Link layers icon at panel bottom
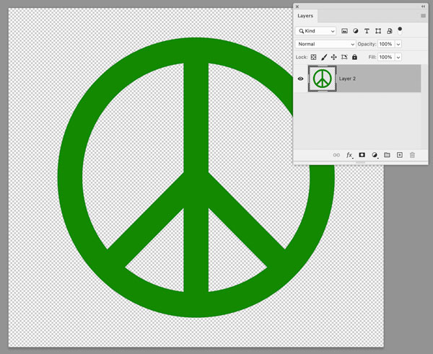Screen dimensions: 433x354 tap(336, 155)
